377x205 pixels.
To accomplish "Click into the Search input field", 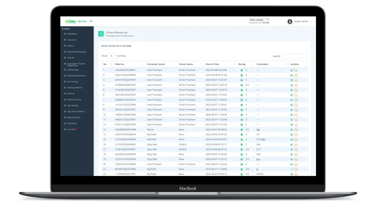I will coord(294,56).
